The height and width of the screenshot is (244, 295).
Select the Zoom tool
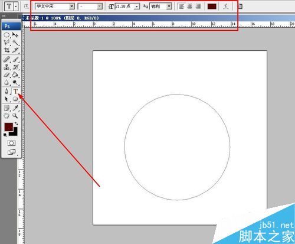[15, 116]
